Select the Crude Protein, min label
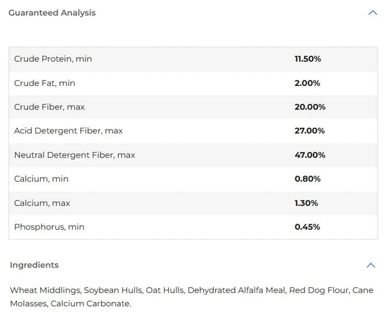This screenshot has width=386, height=320. pyautogui.click(x=53, y=59)
